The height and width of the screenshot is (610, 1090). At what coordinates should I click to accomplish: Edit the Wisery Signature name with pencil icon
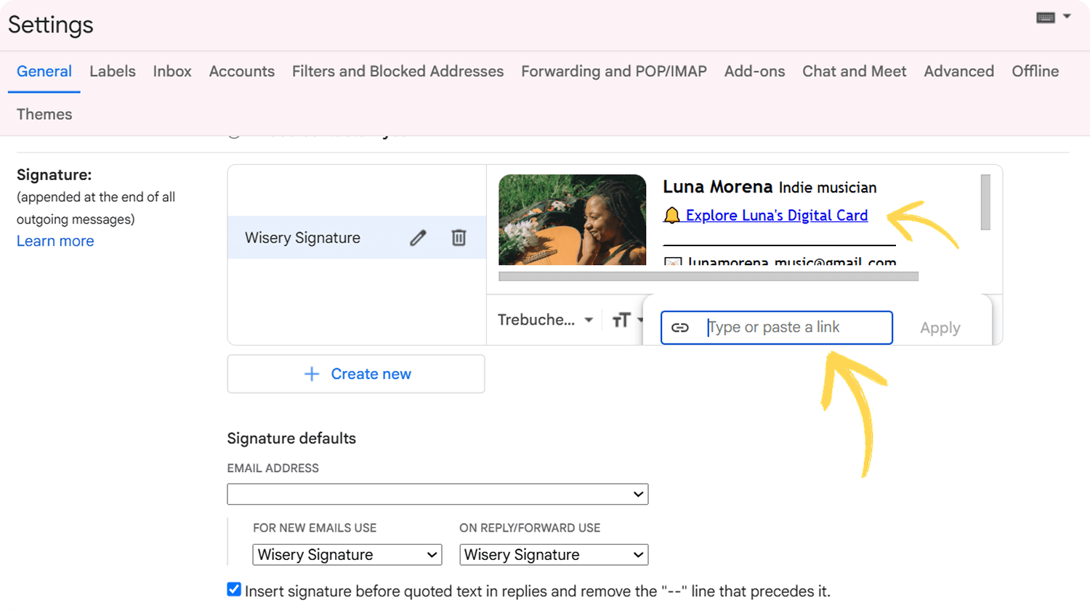(418, 238)
